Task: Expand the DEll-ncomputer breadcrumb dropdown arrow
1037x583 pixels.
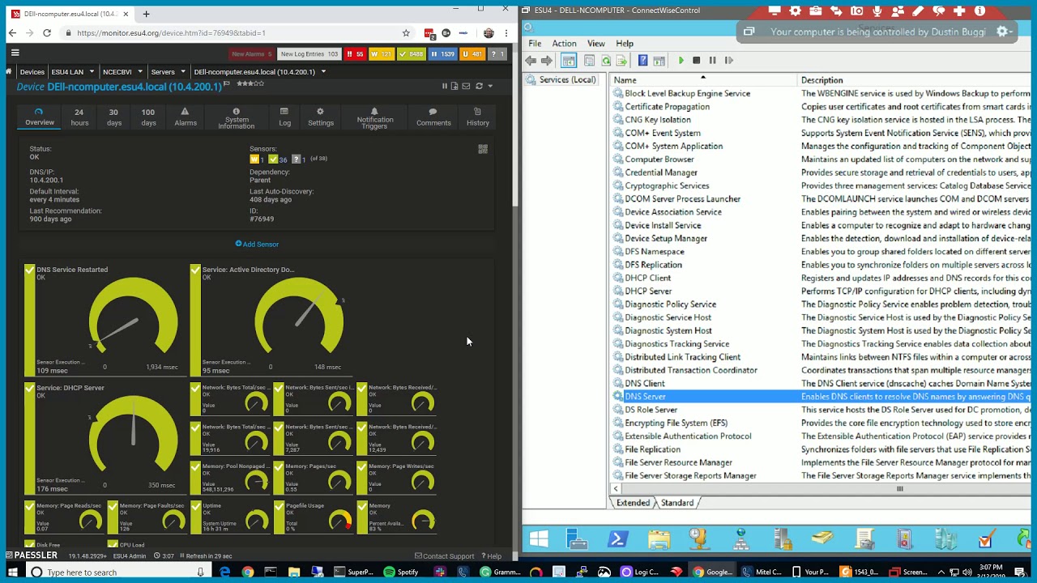Action: pos(323,71)
